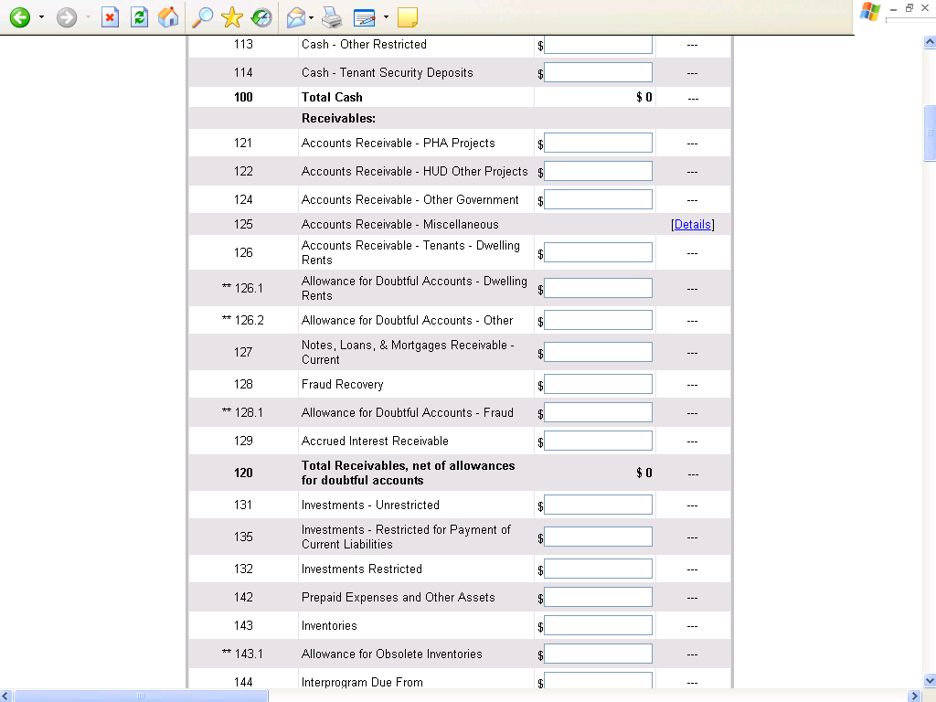Open Search with the magnifying glass icon

pyautogui.click(x=201, y=17)
